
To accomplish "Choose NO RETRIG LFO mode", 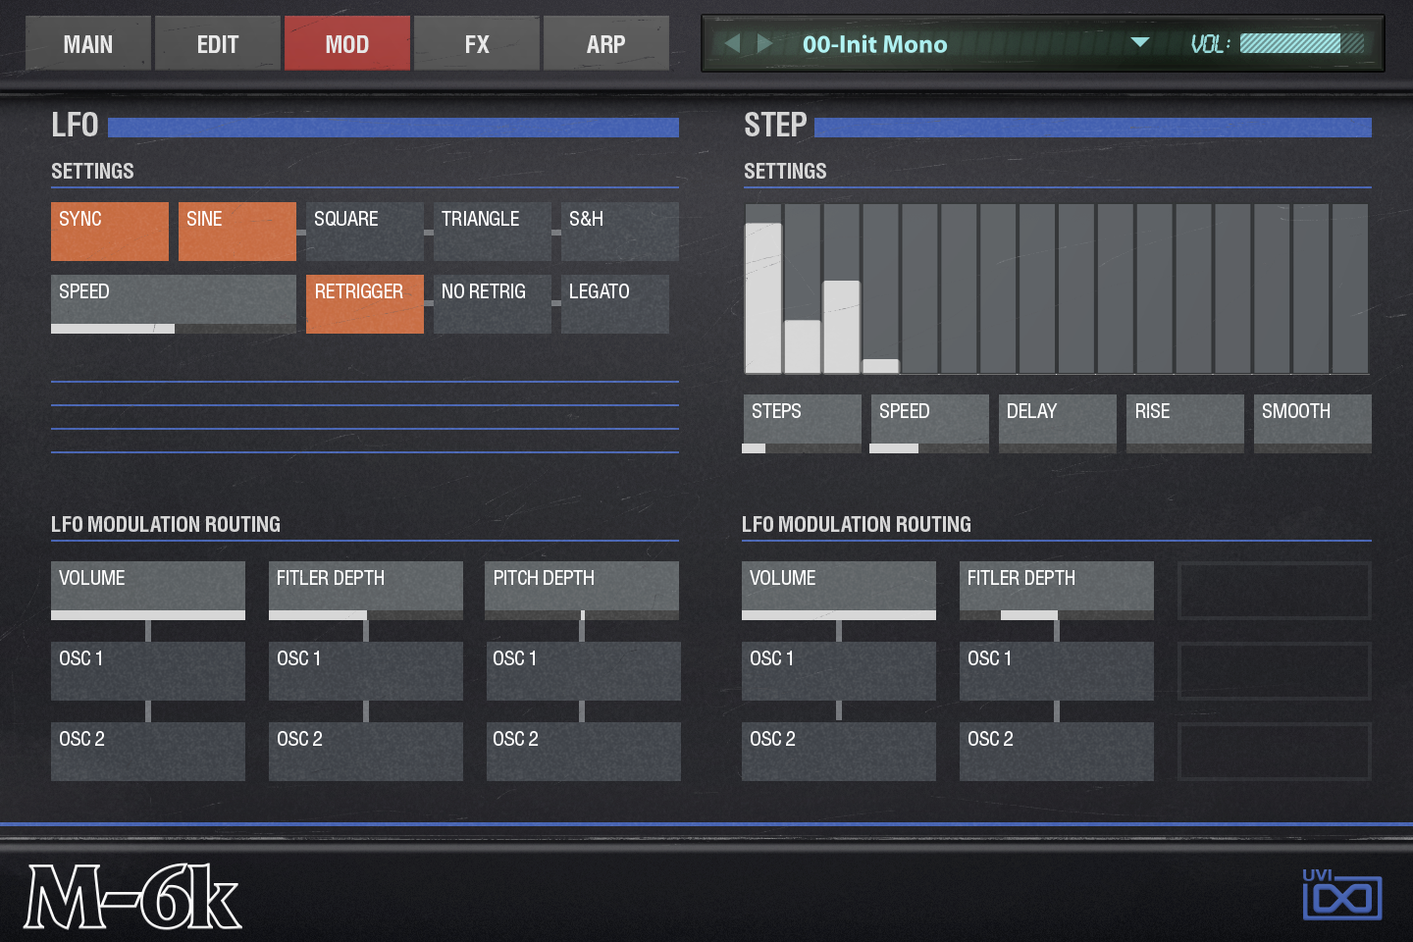I will click(493, 304).
